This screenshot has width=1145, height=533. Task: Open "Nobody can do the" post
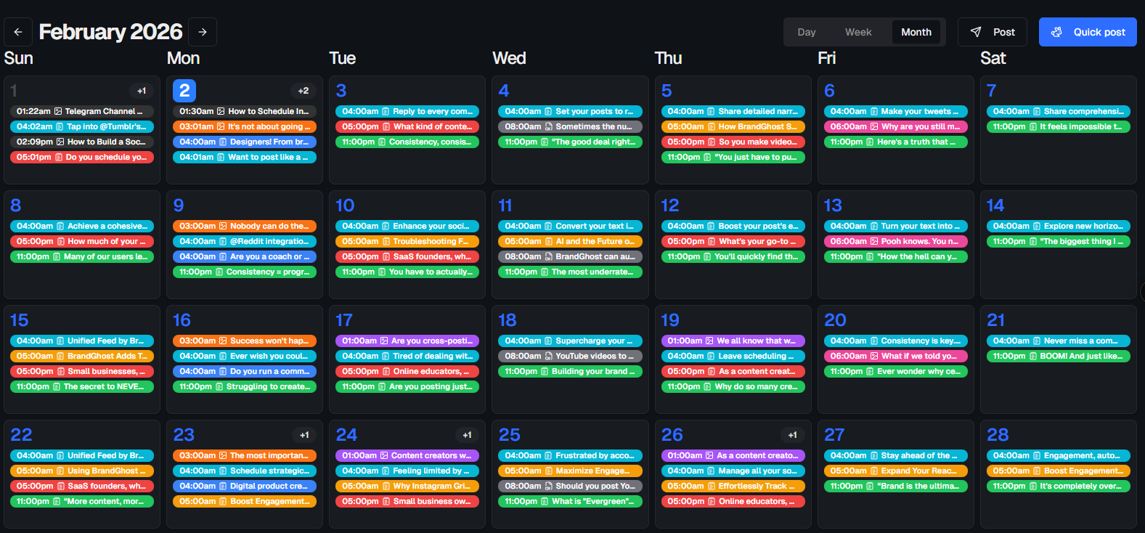(x=245, y=226)
